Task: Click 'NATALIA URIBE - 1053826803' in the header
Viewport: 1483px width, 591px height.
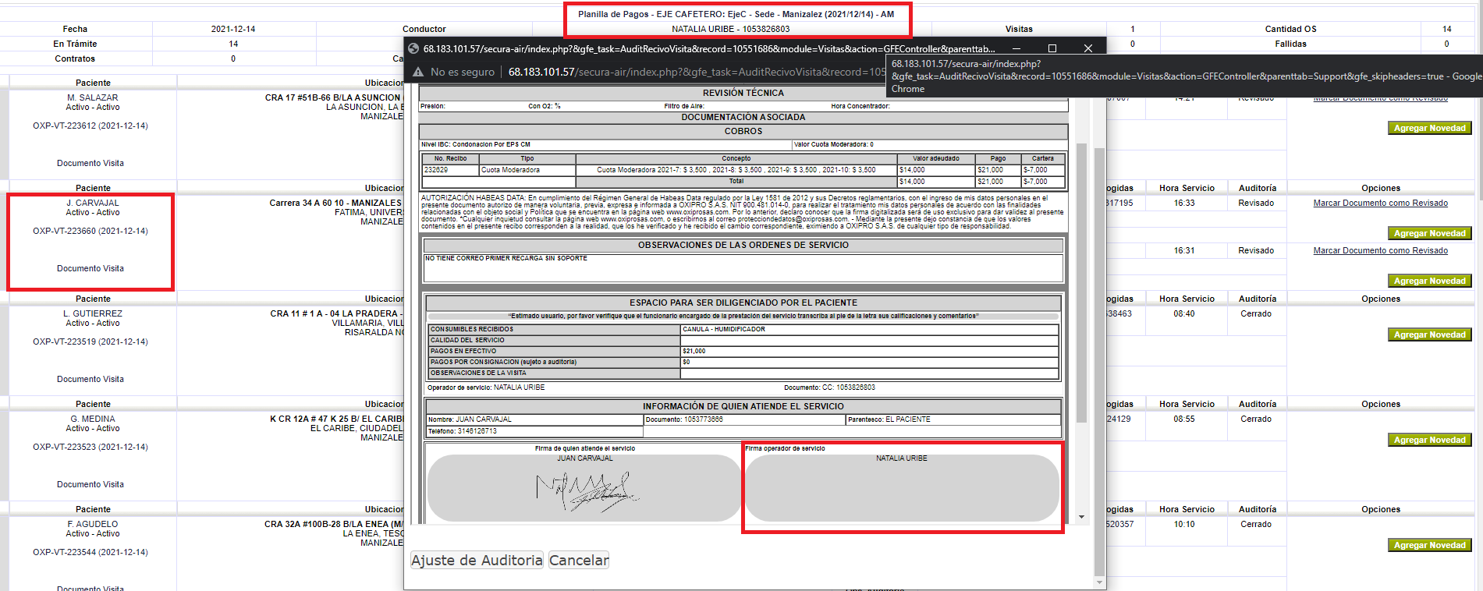Action: point(730,29)
